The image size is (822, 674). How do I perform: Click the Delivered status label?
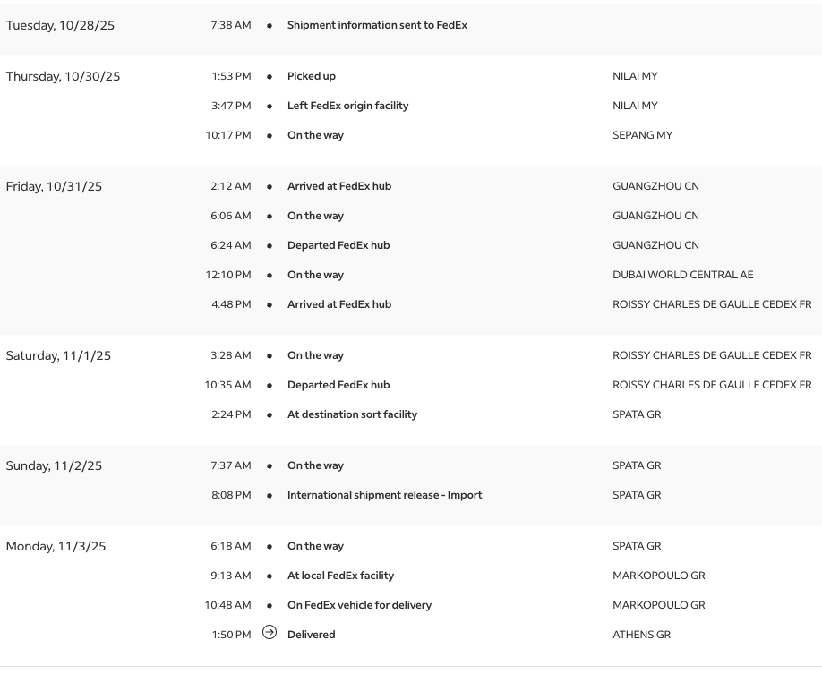(x=311, y=635)
